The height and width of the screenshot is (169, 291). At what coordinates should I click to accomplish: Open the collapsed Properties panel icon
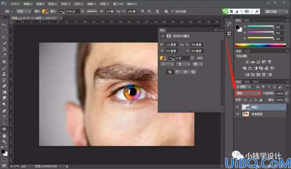click(229, 33)
